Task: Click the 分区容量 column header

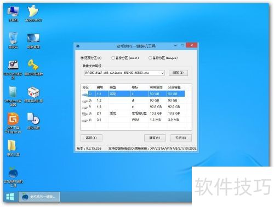Action: pyautogui.click(x=174, y=87)
